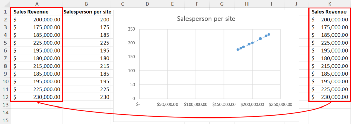
Task: Select column A header
Action: point(37,4)
